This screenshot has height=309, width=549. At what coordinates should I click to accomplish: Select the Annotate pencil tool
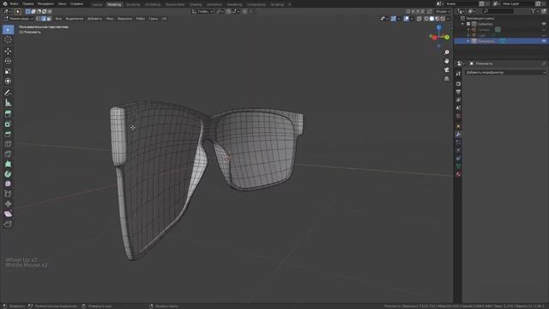pyautogui.click(x=8, y=93)
